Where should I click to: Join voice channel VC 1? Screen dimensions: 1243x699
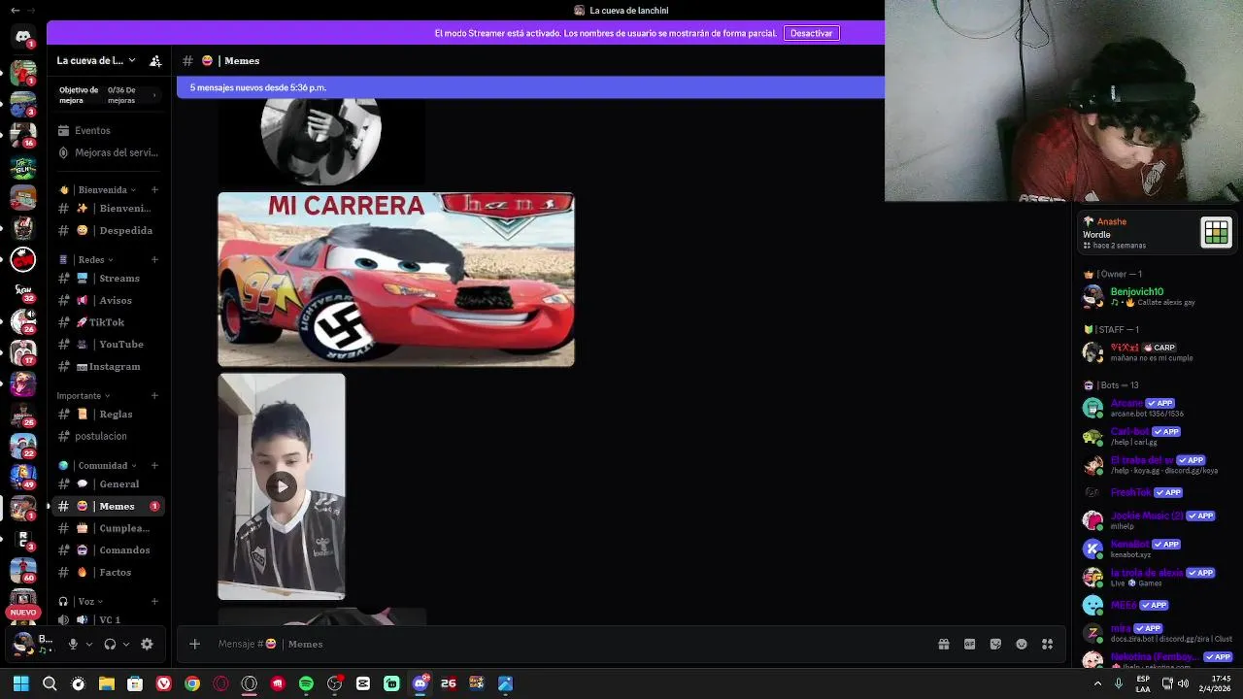pos(109,619)
